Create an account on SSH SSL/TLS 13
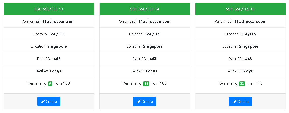The height and width of the screenshot is (113, 289). pyautogui.click(x=49, y=101)
